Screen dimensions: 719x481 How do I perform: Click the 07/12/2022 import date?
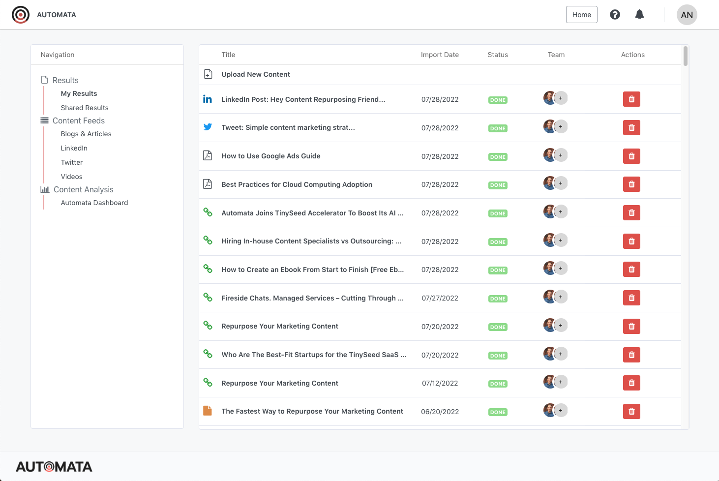click(440, 383)
